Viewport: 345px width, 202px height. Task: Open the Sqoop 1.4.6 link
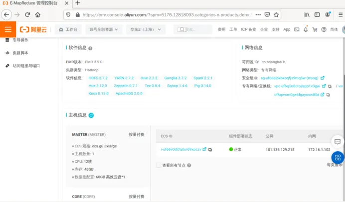177,86
